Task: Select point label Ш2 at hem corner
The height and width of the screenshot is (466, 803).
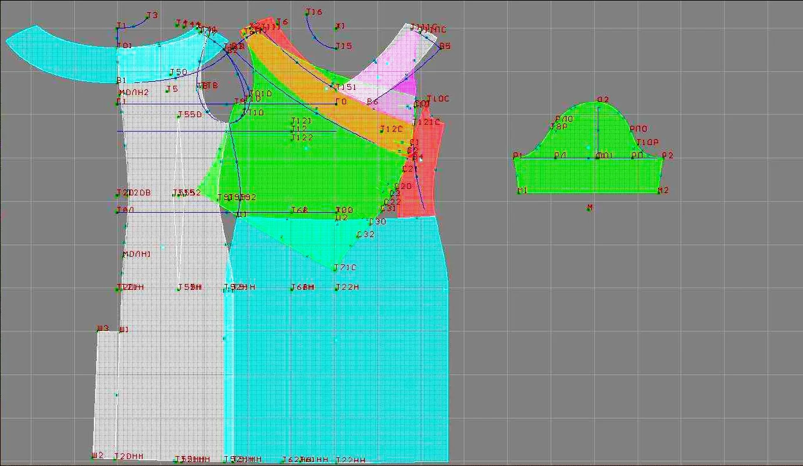Action: tap(98, 455)
